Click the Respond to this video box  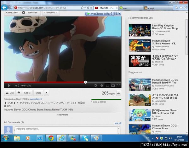click(x=67, y=130)
